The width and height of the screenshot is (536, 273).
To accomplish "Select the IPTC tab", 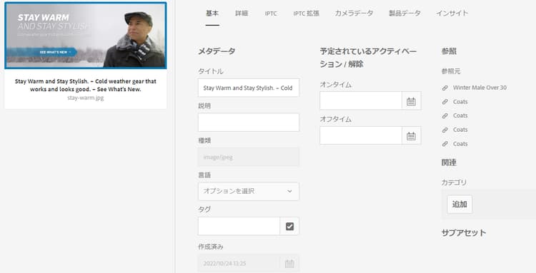I will pyautogui.click(x=271, y=14).
